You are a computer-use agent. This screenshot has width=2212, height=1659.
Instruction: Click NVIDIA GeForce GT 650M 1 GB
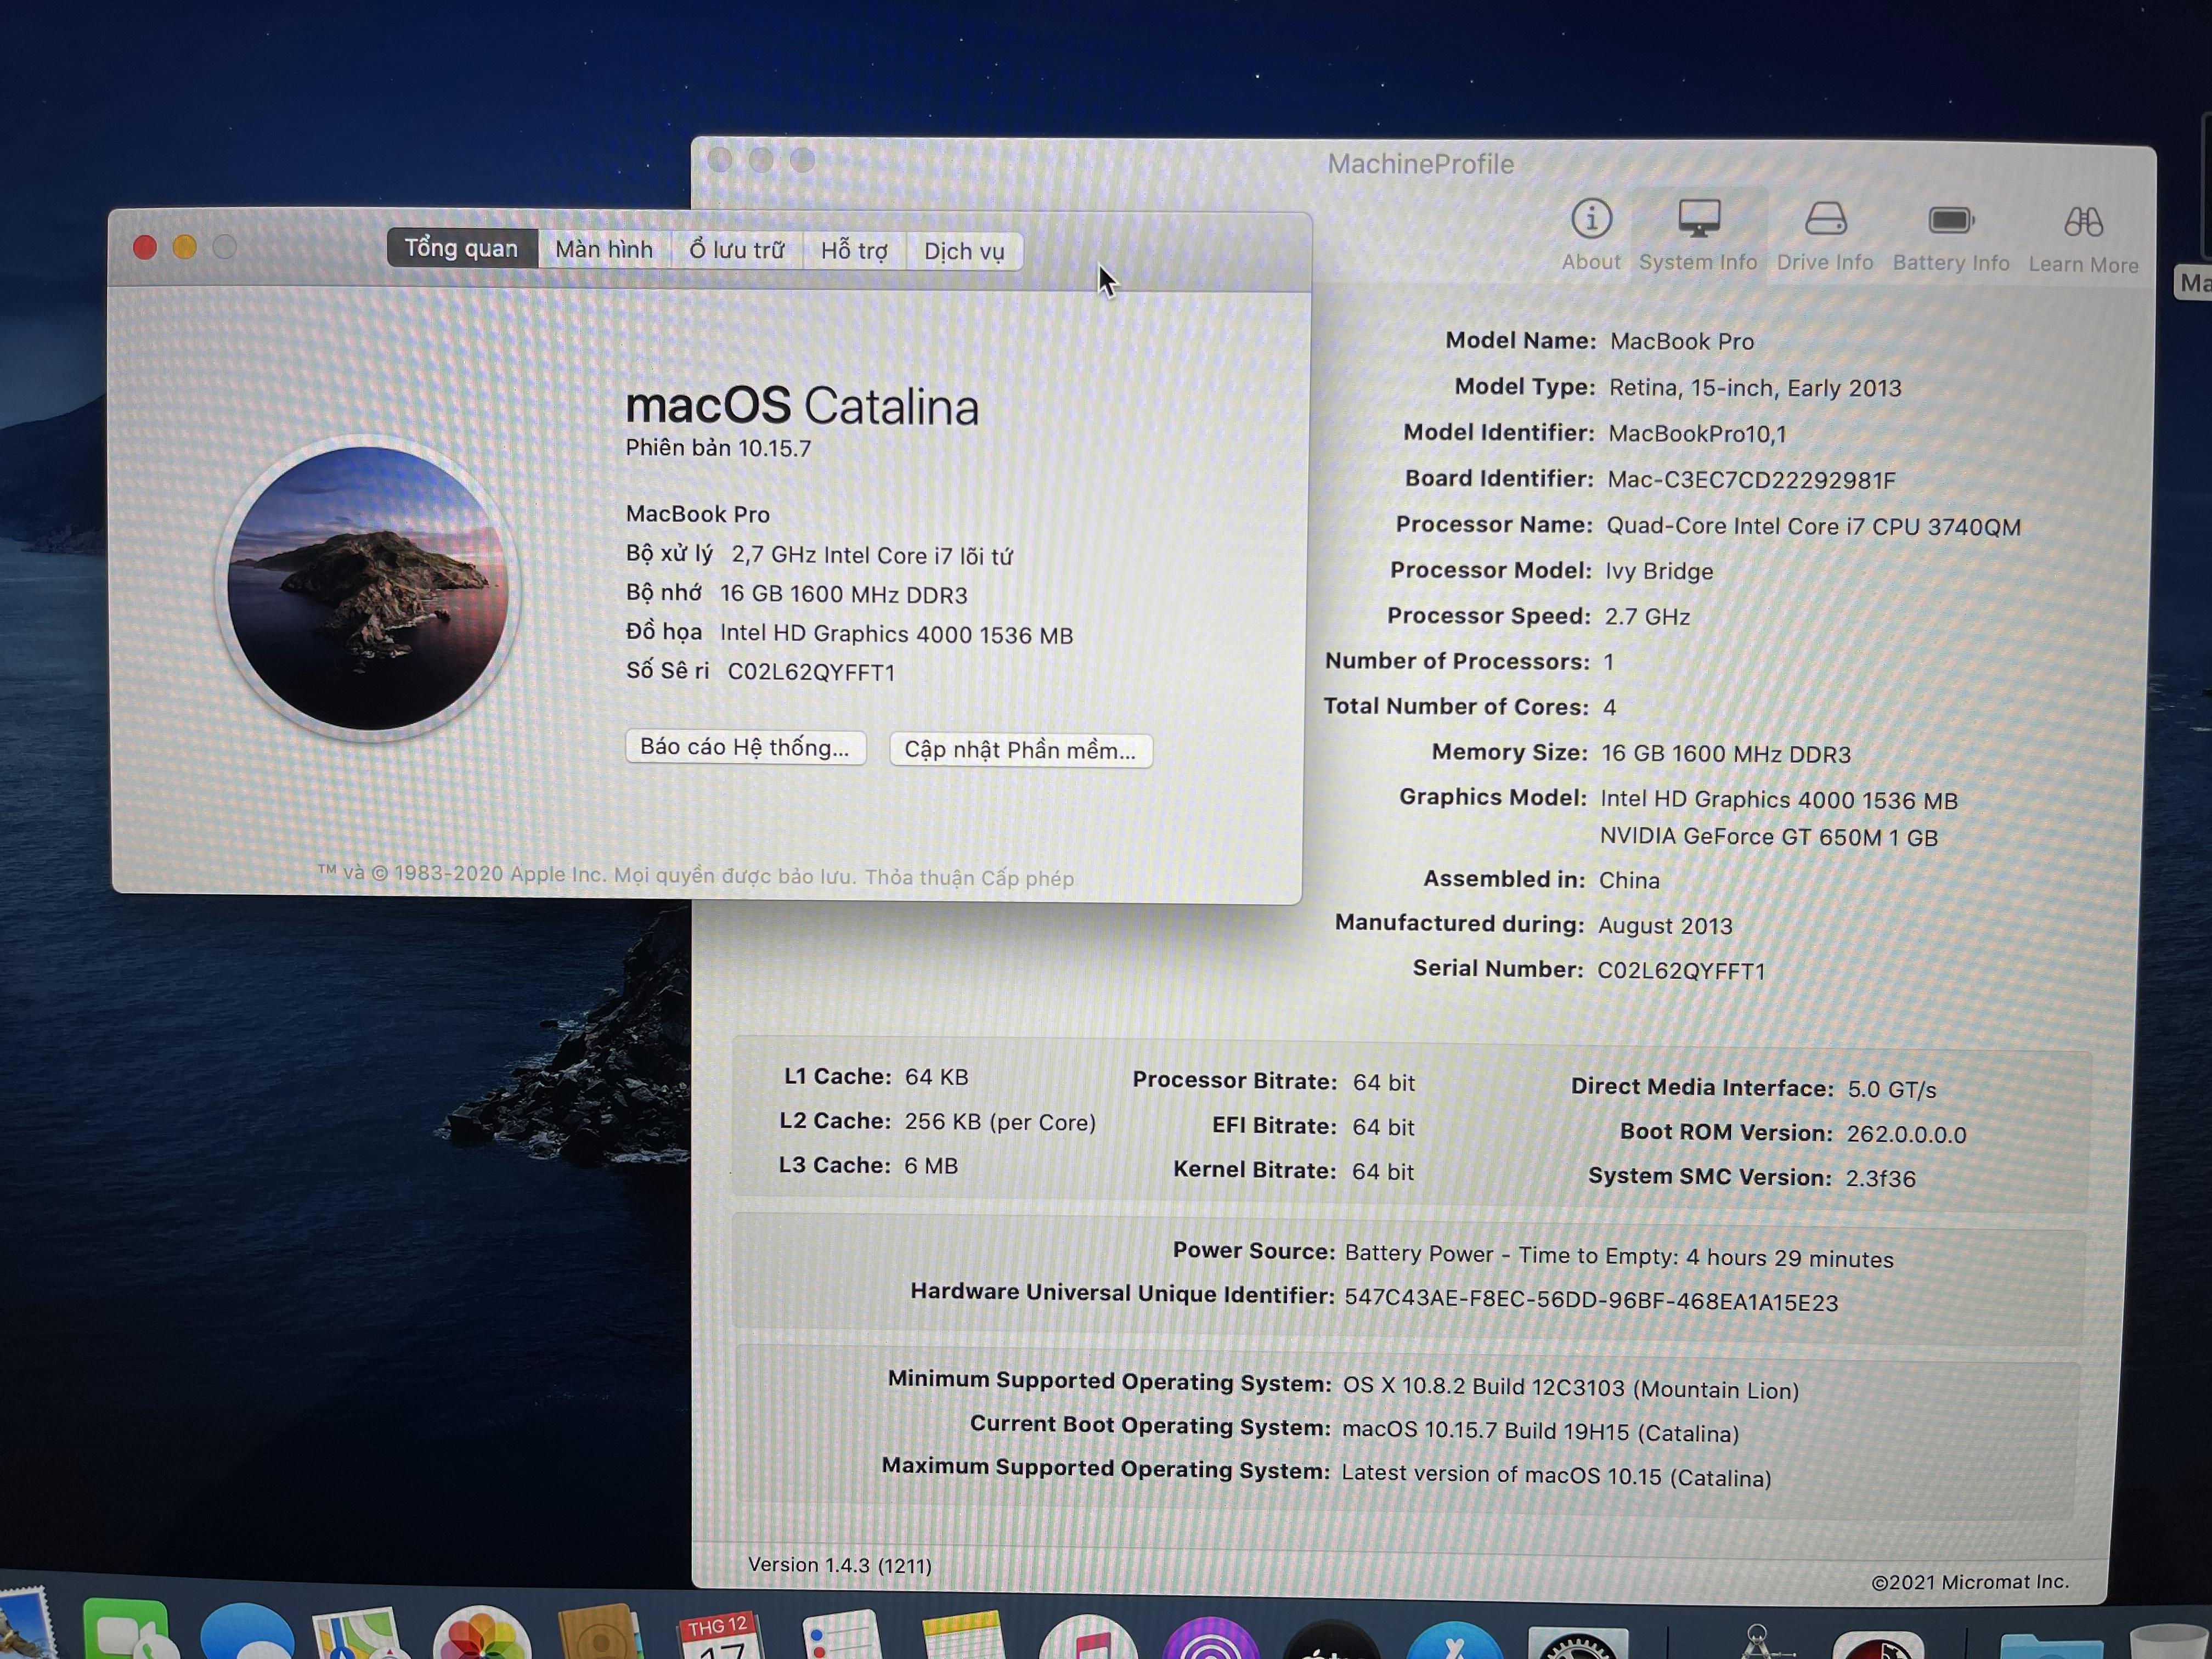[1769, 837]
